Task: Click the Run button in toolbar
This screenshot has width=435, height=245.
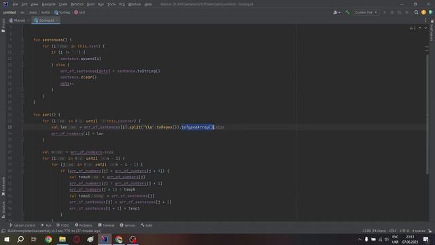Action: [x=385, y=12]
